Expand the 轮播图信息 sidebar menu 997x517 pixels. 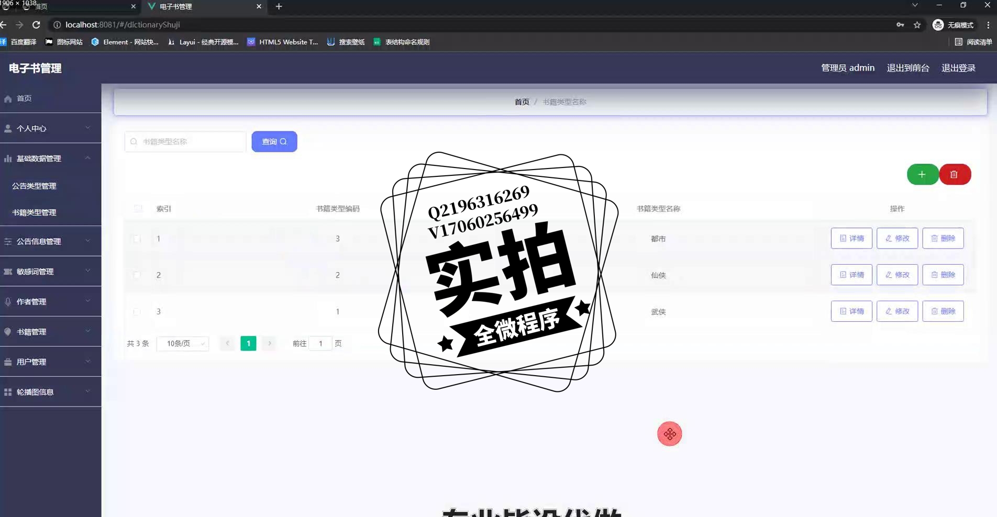[50, 392]
